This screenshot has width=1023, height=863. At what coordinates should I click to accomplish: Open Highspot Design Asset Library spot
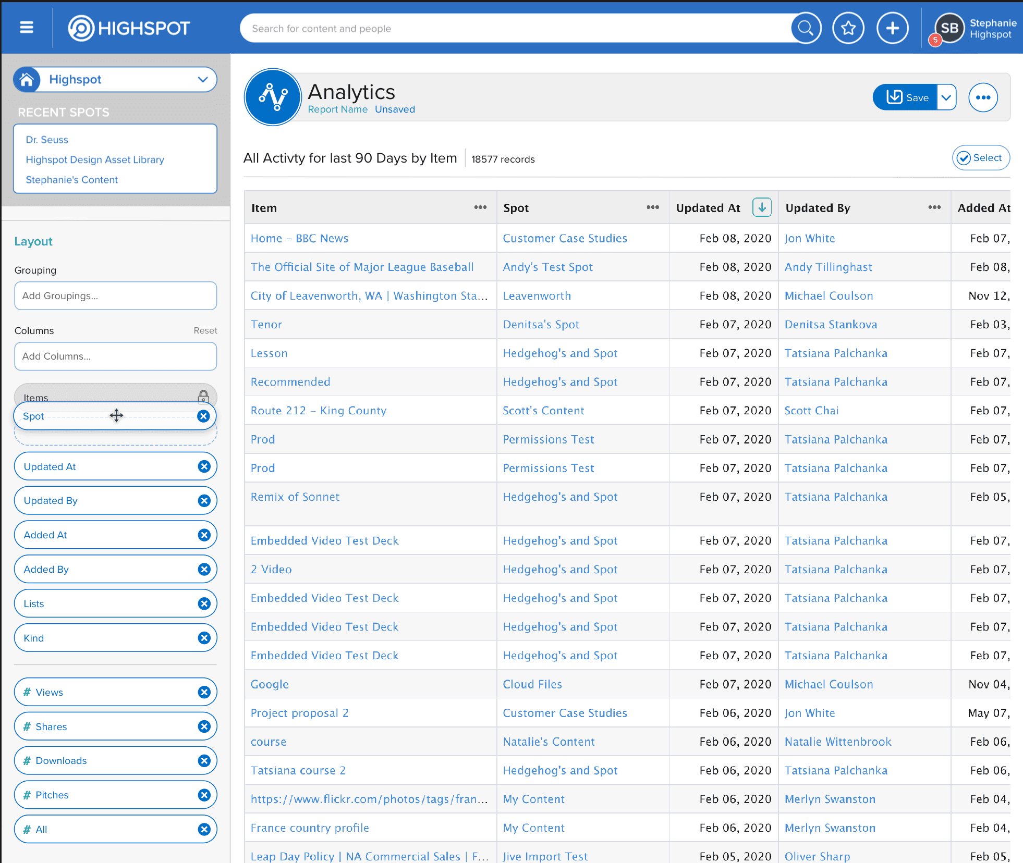(95, 159)
